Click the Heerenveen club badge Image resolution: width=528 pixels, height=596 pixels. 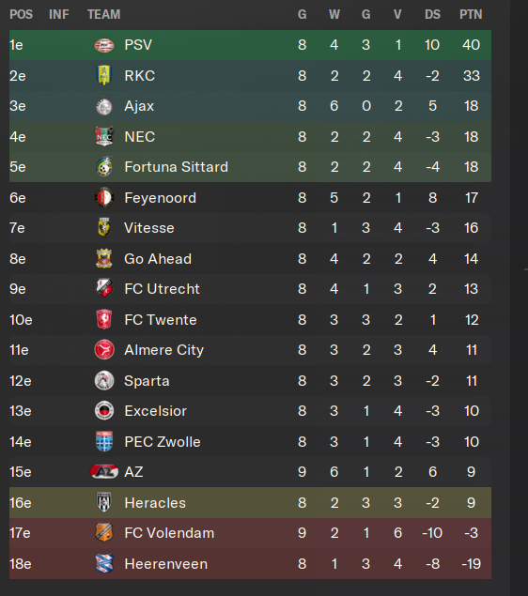tap(104, 563)
